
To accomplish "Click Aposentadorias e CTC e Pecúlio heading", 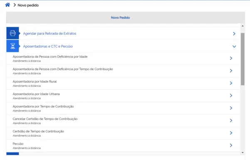I will [48, 47].
